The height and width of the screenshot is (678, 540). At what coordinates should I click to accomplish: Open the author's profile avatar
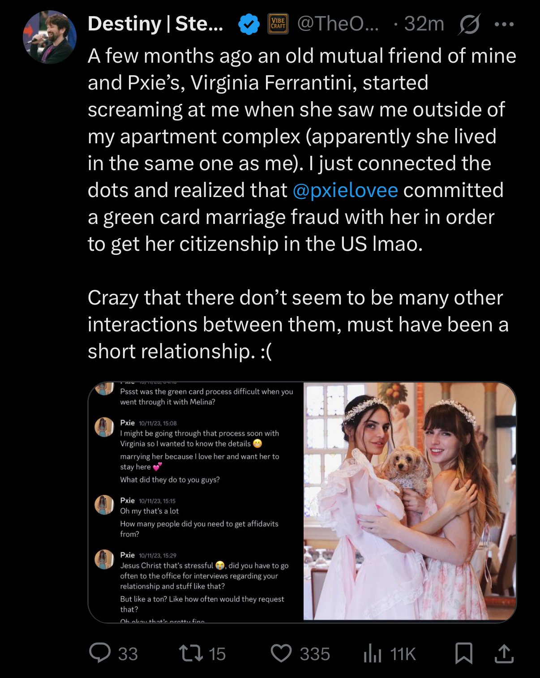[49, 37]
